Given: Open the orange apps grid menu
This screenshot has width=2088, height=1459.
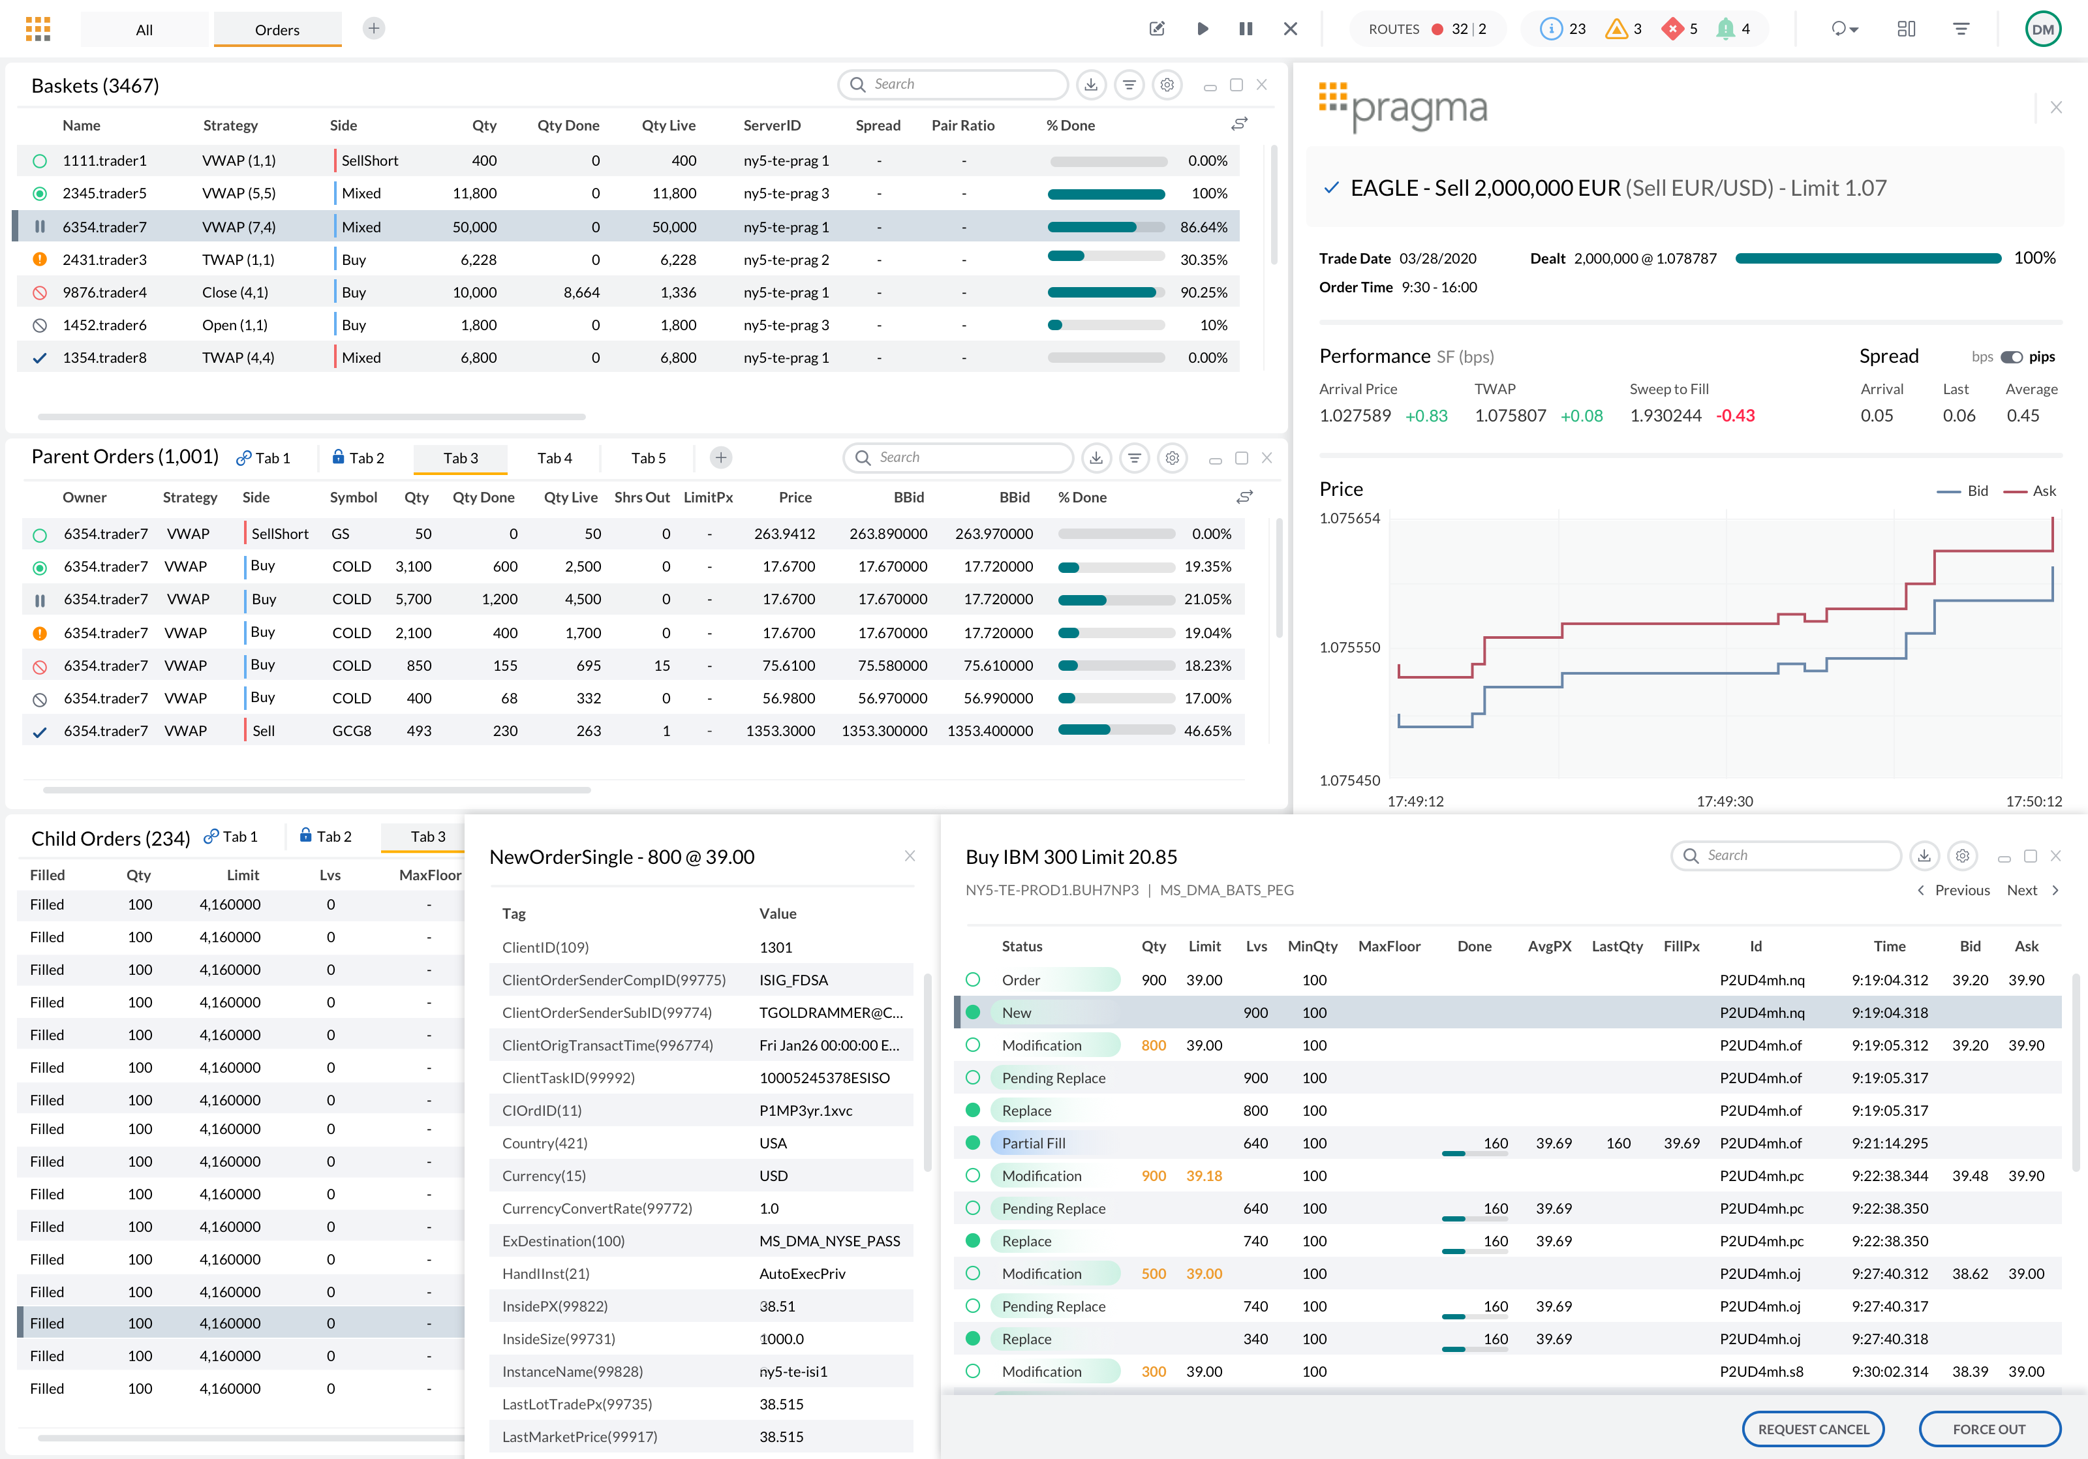Looking at the screenshot, I should click(x=37, y=29).
